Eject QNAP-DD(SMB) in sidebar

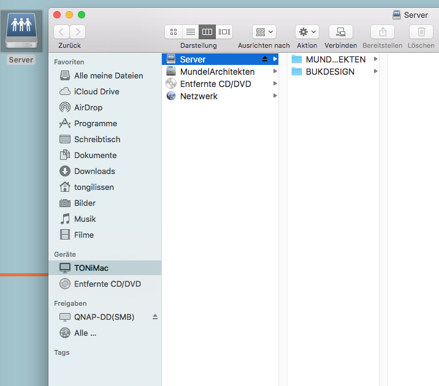[x=155, y=317]
